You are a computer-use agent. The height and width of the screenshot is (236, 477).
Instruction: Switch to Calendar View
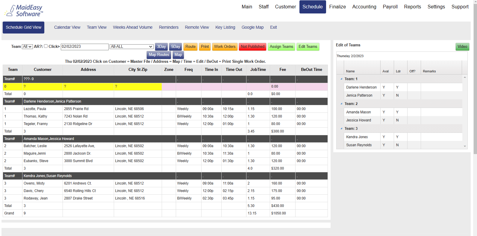click(x=67, y=28)
